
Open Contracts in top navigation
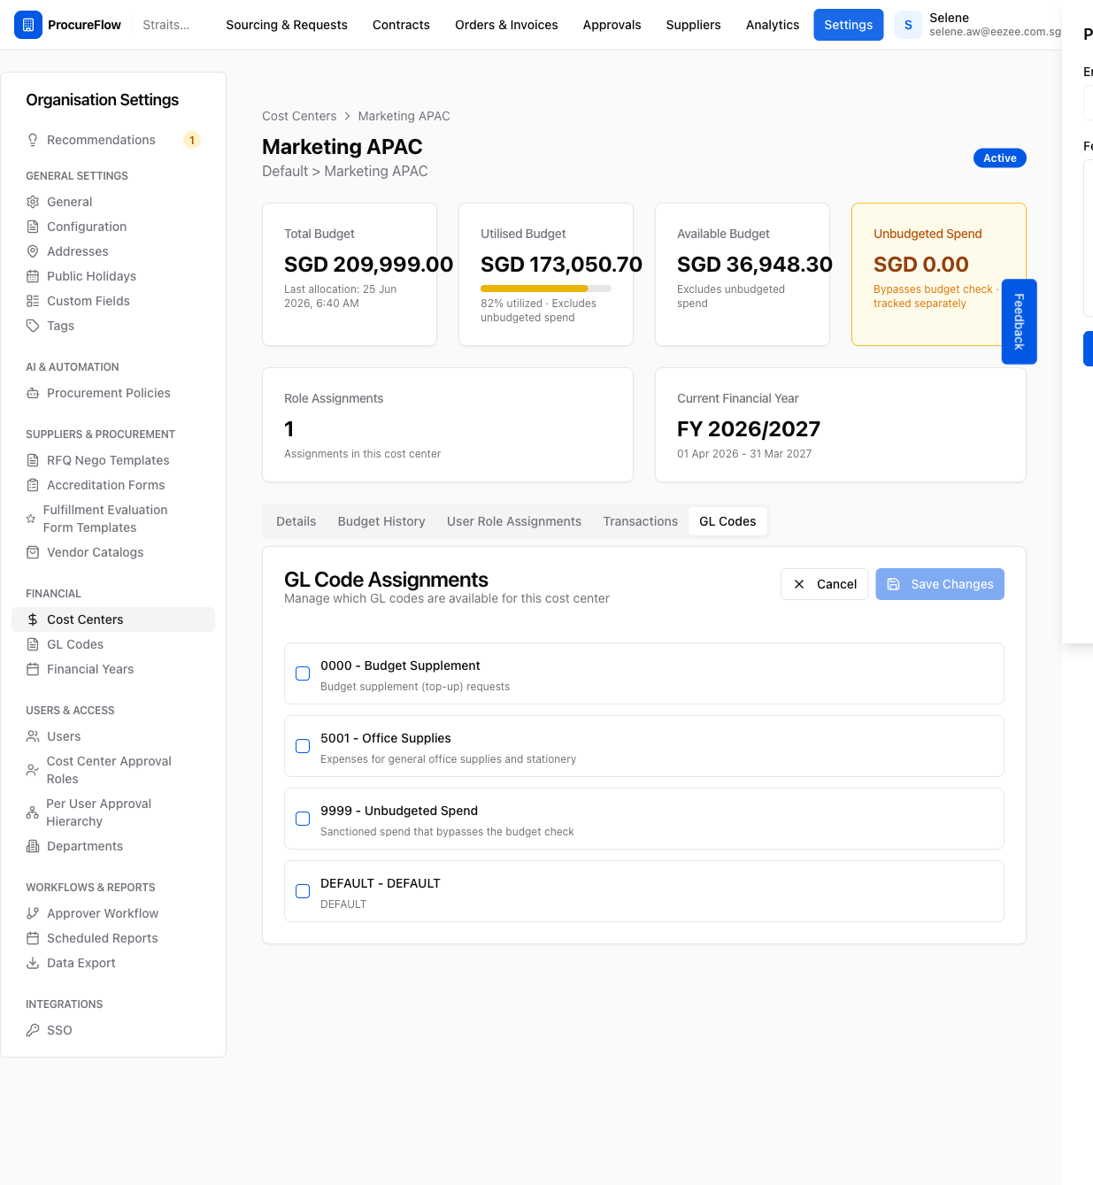click(x=401, y=25)
